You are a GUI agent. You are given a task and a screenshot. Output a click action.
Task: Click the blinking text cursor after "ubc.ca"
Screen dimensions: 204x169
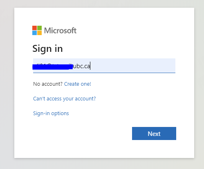point(90,66)
